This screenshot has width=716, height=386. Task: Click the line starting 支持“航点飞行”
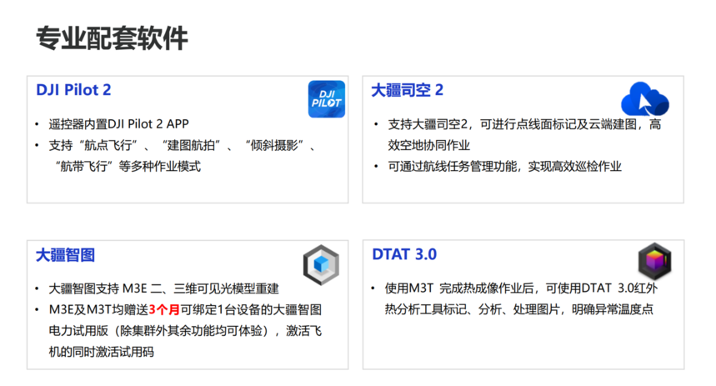[x=183, y=145]
